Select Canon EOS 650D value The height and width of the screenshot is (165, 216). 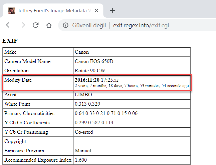(94, 61)
